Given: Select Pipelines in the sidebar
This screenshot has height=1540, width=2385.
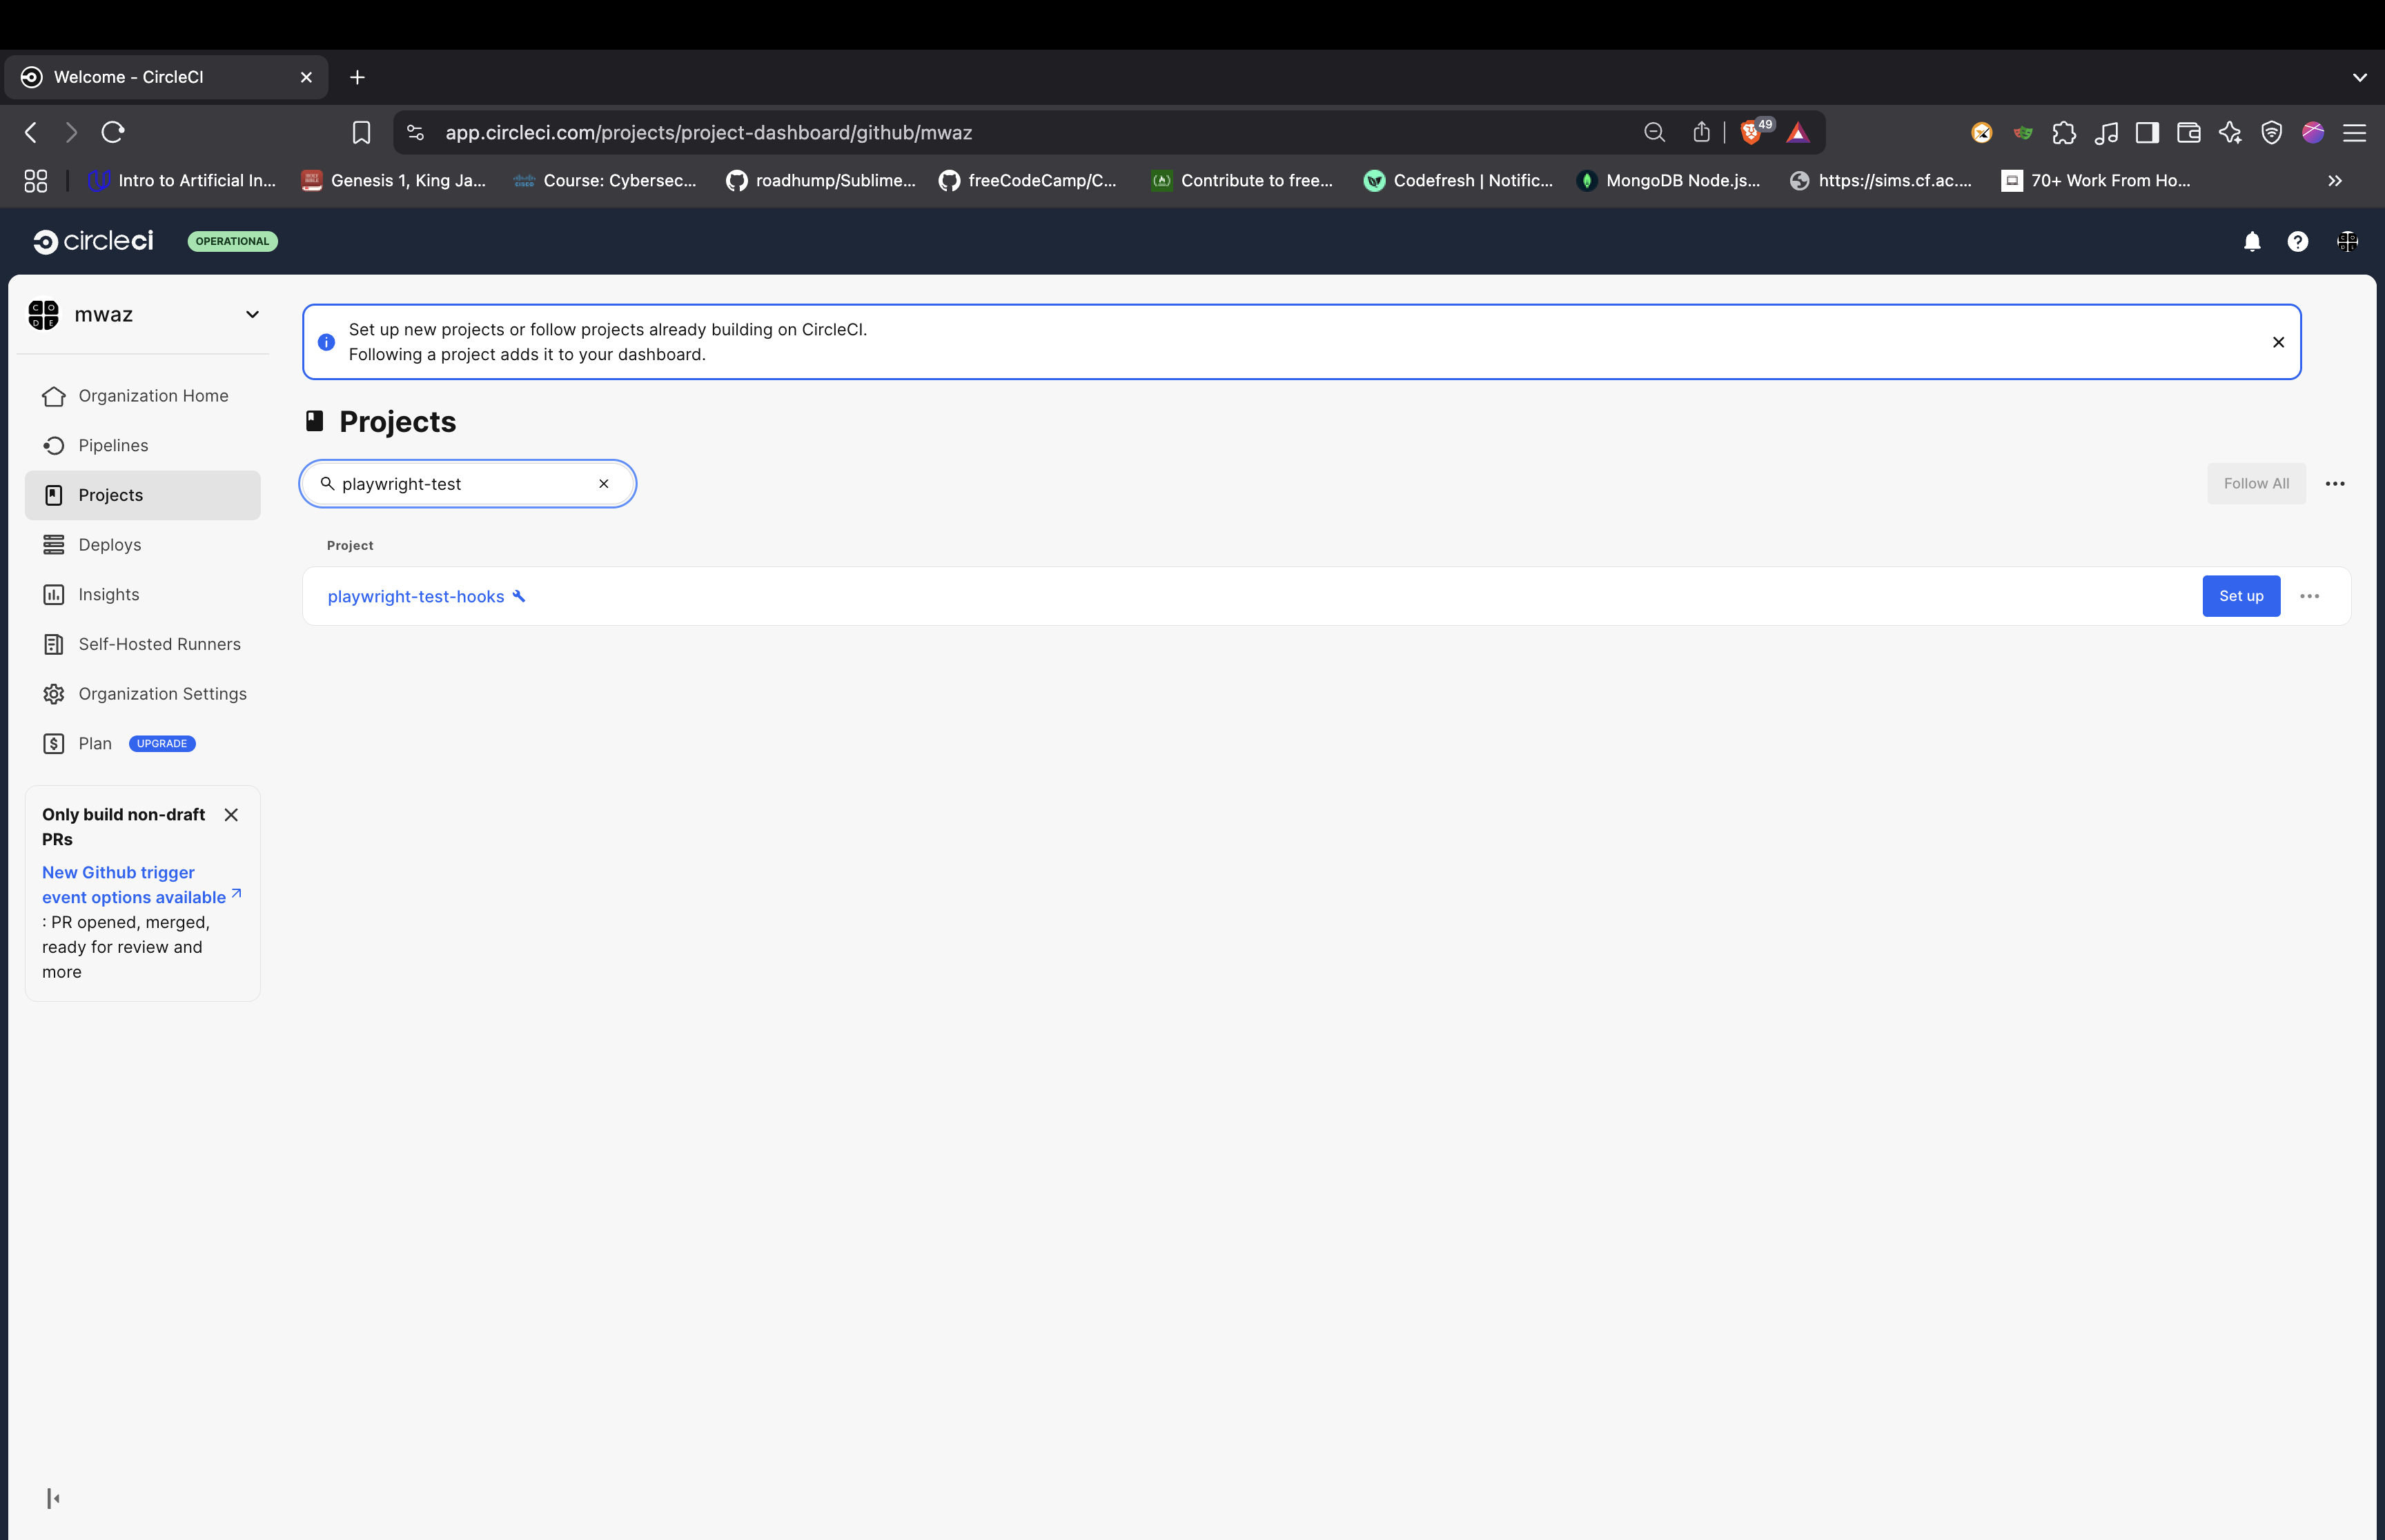Looking at the screenshot, I should (x=112, y=445).
